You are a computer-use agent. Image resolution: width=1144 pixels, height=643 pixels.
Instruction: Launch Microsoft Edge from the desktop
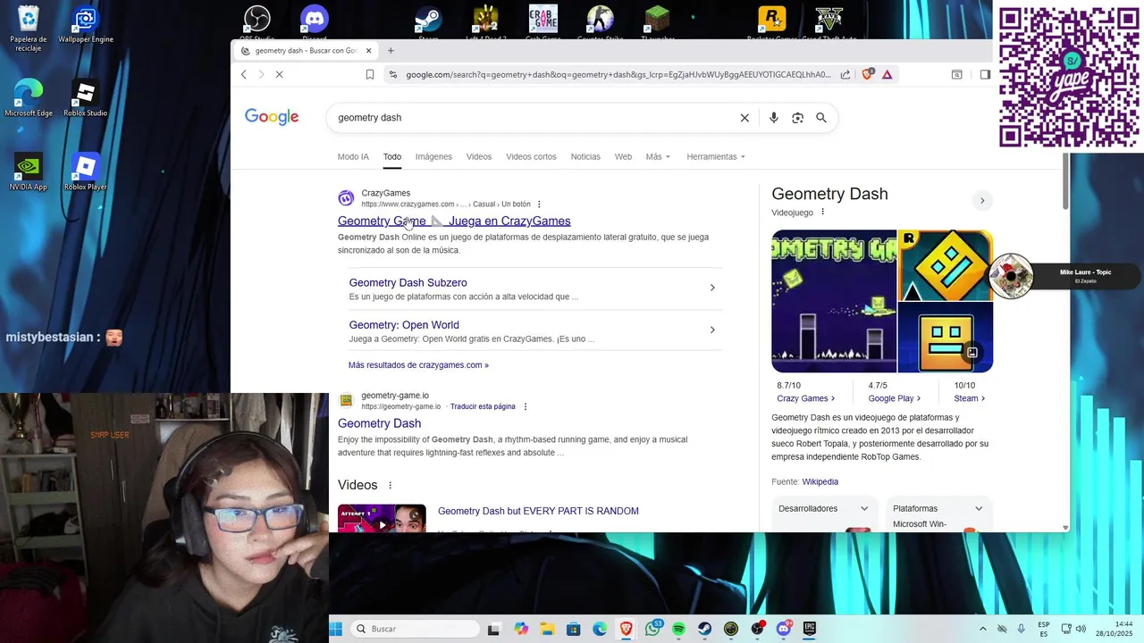29,98
